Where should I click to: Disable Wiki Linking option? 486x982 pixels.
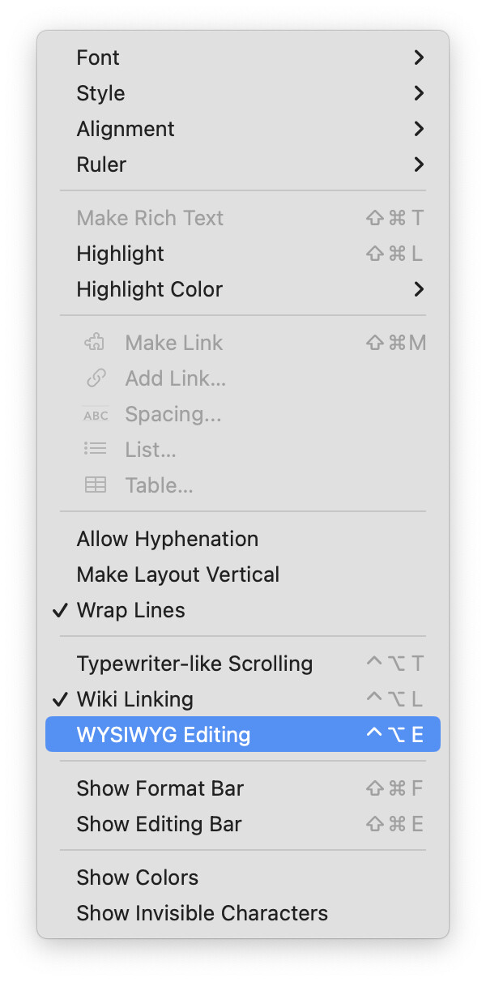pyautogui.click(x=243, y=699)
